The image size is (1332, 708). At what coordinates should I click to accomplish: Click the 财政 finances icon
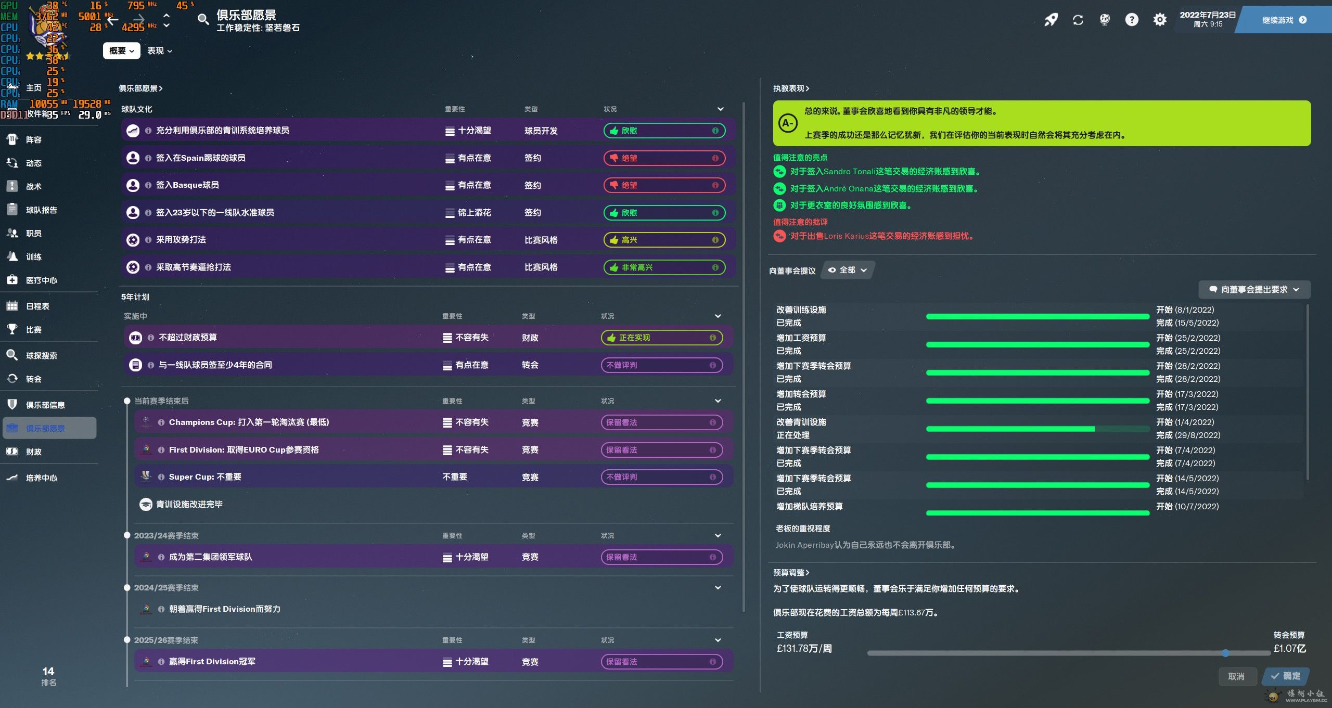(12, 452)
